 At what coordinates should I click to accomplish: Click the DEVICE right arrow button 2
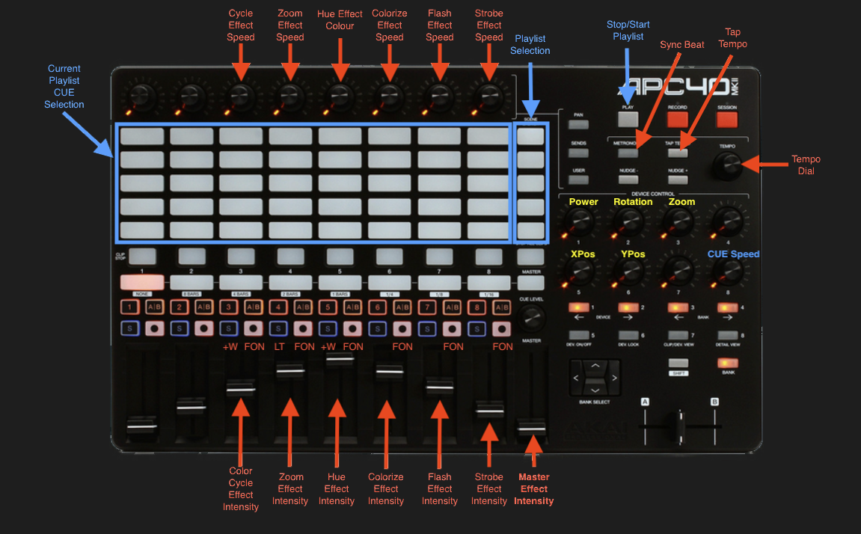(x=628, y=307)
